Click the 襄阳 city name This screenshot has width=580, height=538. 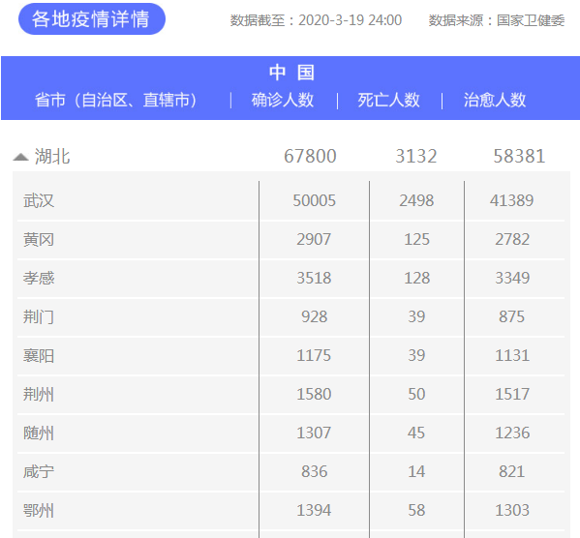point(39,356)
